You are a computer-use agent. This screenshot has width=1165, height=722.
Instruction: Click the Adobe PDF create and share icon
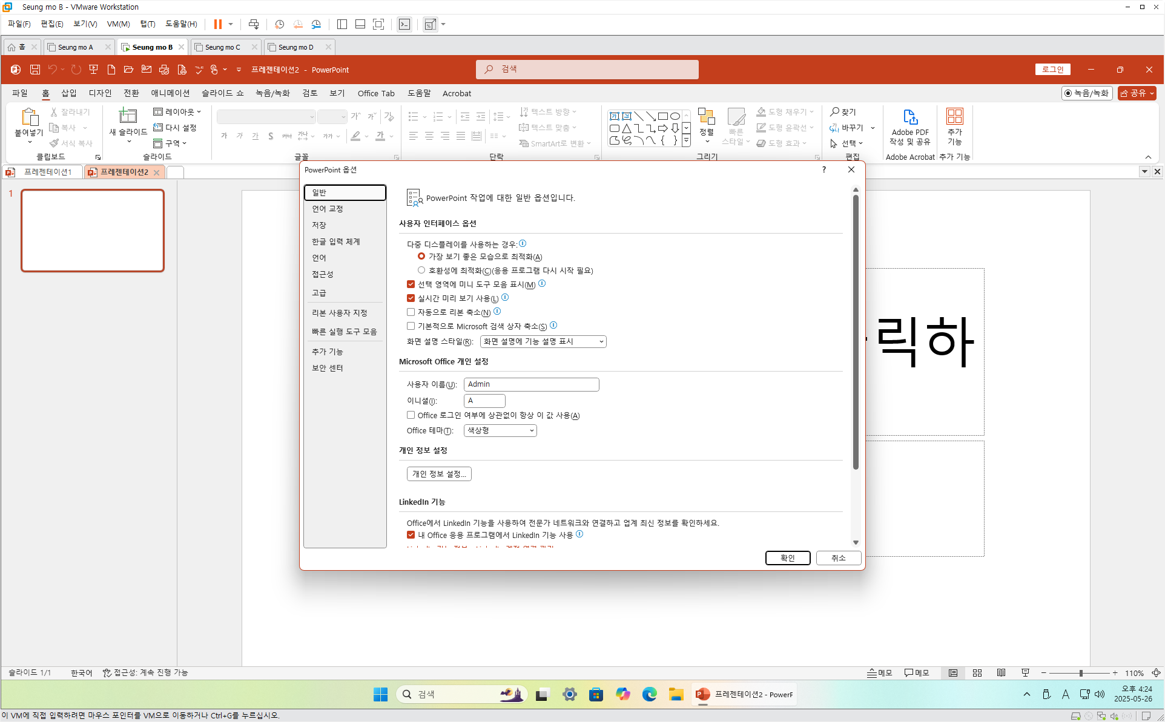pyautogui.click(x=909, y=117)
